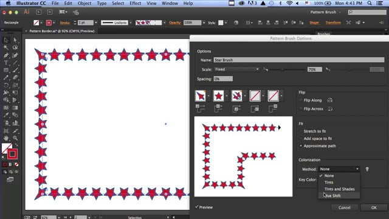Select the Gradient tool

pyautogui.click(x=15, y=108)
